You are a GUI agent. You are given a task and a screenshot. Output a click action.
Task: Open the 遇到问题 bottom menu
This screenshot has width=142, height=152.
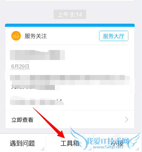[x=22, y=143]
